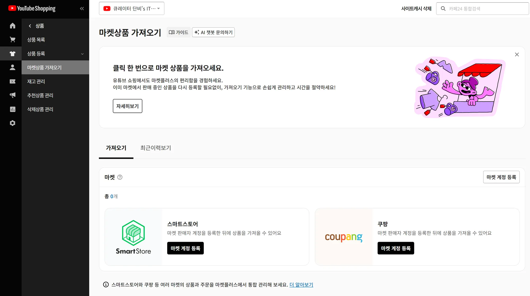Collapse the 상품 등록 menu chevron
Image resolution: width=530 pixels, height=296 pixels.
tap(82, 54)
